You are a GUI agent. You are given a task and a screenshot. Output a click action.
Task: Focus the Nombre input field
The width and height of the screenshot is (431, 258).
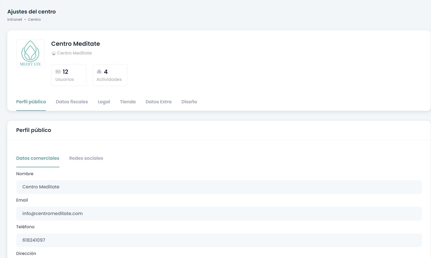(x=219, y=187)
